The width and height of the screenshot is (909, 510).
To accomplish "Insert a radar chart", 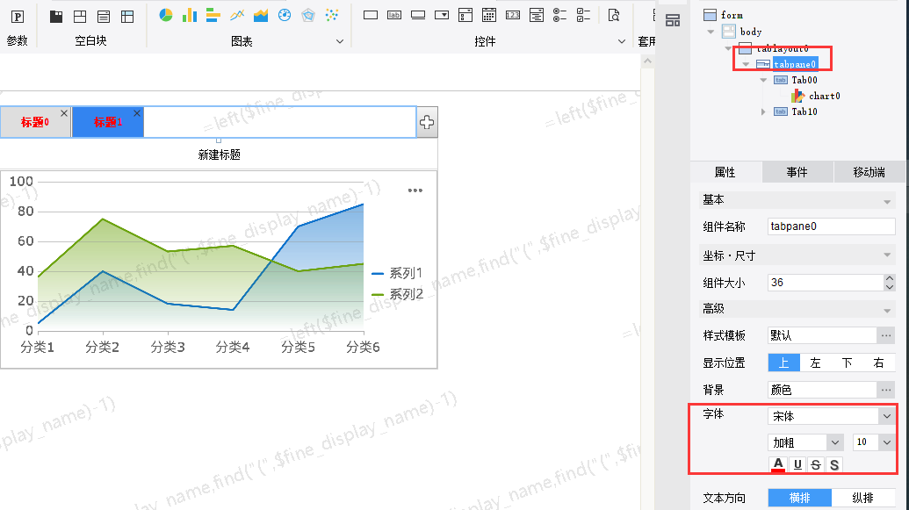I will (308, 15).
